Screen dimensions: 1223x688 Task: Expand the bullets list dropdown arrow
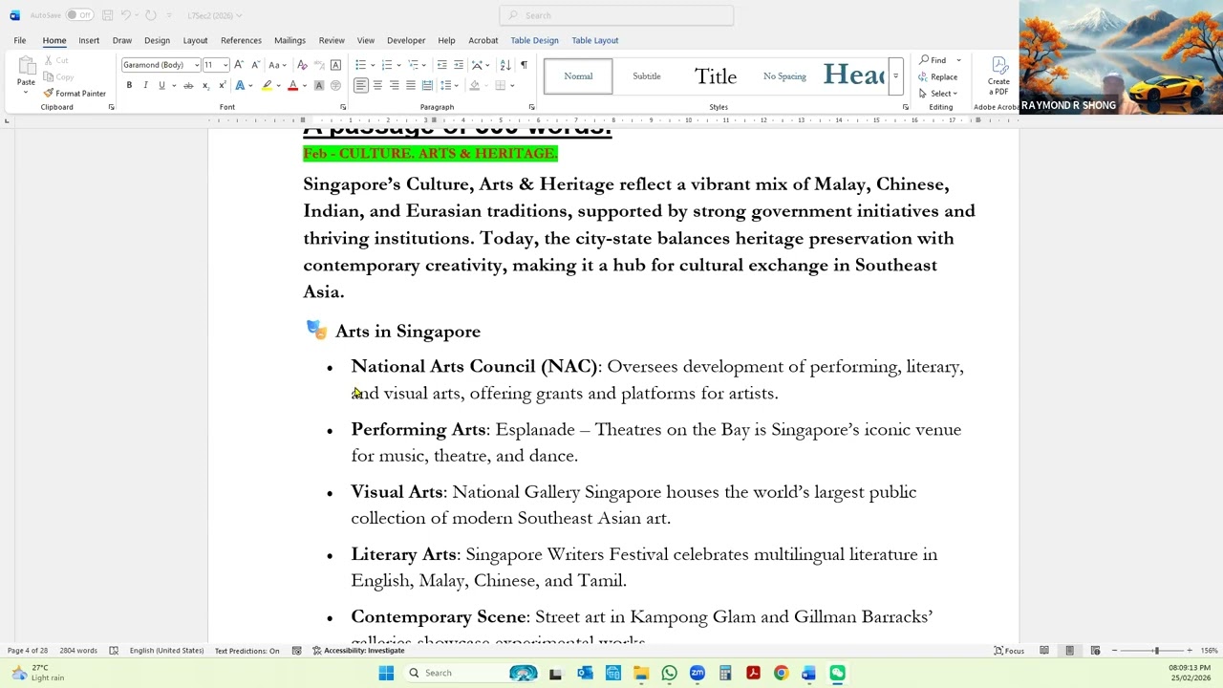point(373,65)
